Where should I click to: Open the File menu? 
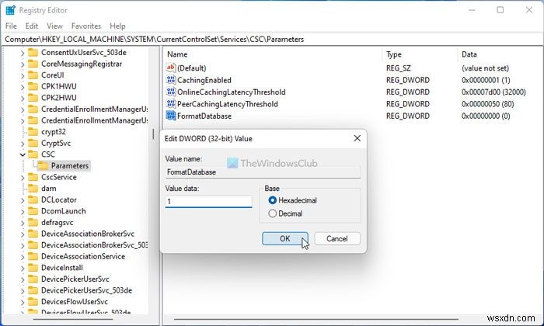tap(11, 26)
